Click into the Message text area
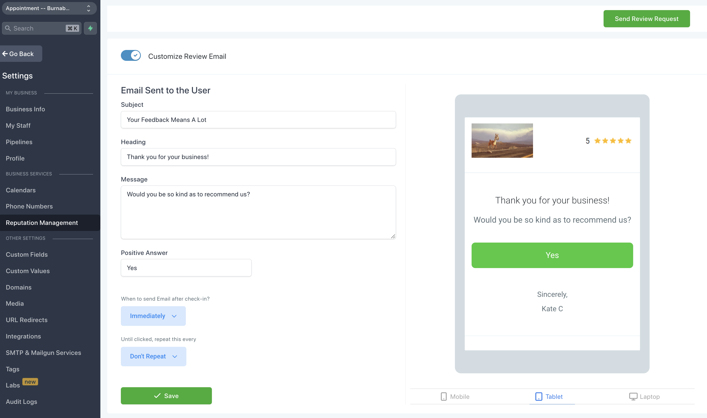Screen dimensions: 707x418 coord(258,212)
